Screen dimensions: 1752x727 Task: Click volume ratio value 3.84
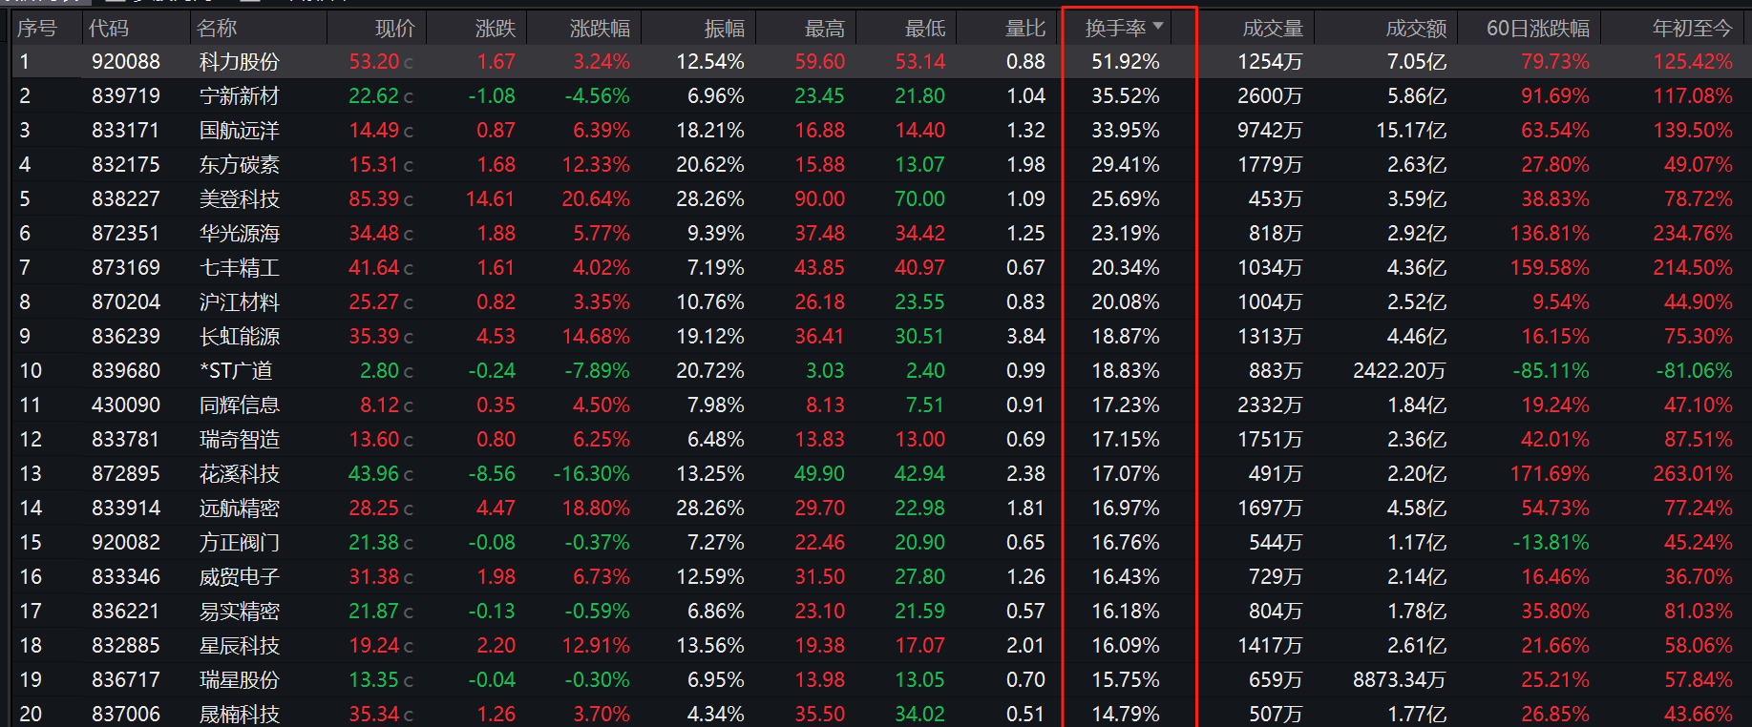[x=1026, y=337]
